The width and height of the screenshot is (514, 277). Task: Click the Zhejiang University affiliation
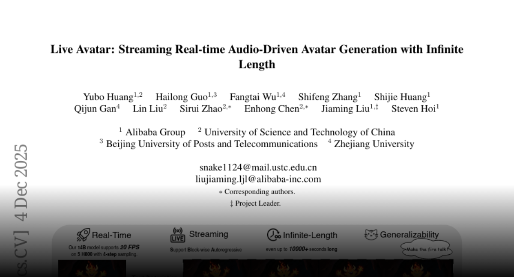tap(374, 144)
